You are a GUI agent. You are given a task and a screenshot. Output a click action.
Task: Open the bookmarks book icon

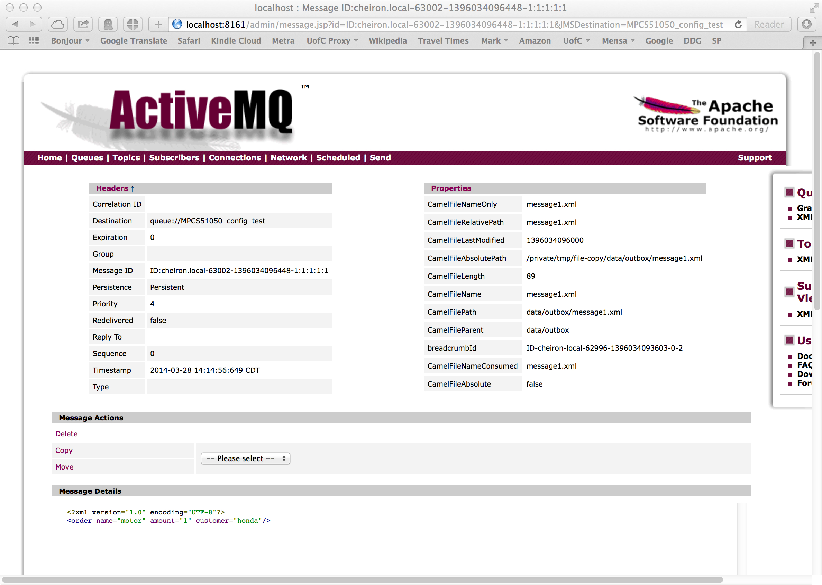13,41
